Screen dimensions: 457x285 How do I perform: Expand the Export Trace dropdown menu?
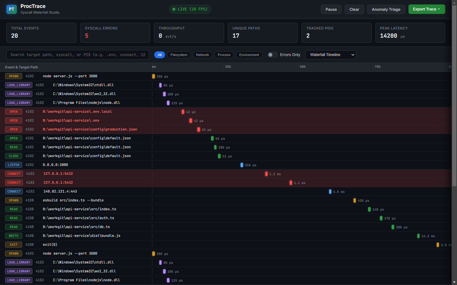(427, 9)
